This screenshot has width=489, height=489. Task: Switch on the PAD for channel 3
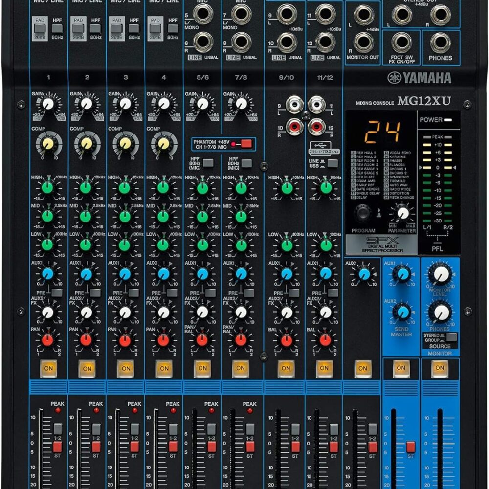coord(117,29)
